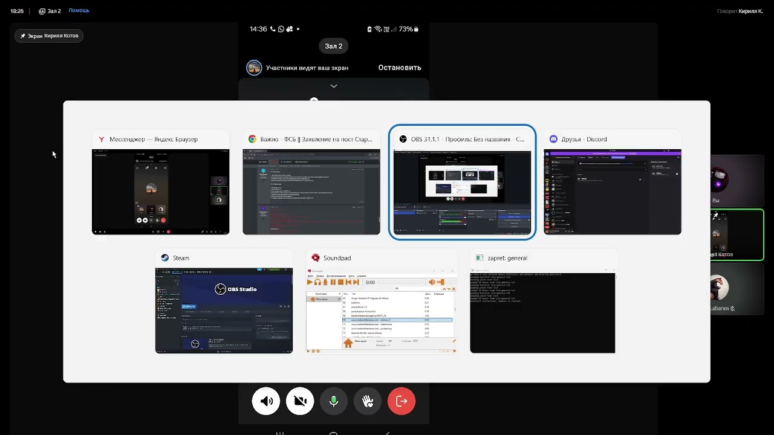Click the Chrome icon next to Важно title

click(252, 139)
